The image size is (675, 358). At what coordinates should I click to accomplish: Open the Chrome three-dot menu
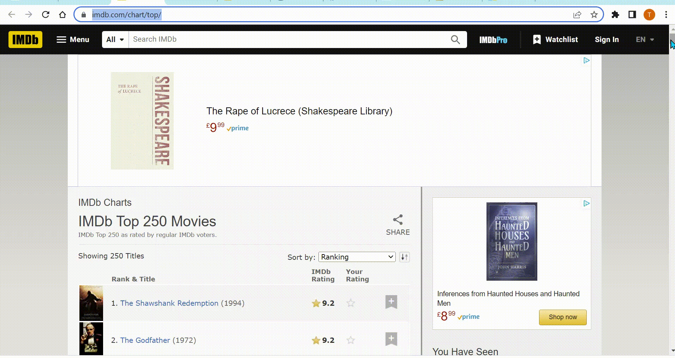point(666,14)
